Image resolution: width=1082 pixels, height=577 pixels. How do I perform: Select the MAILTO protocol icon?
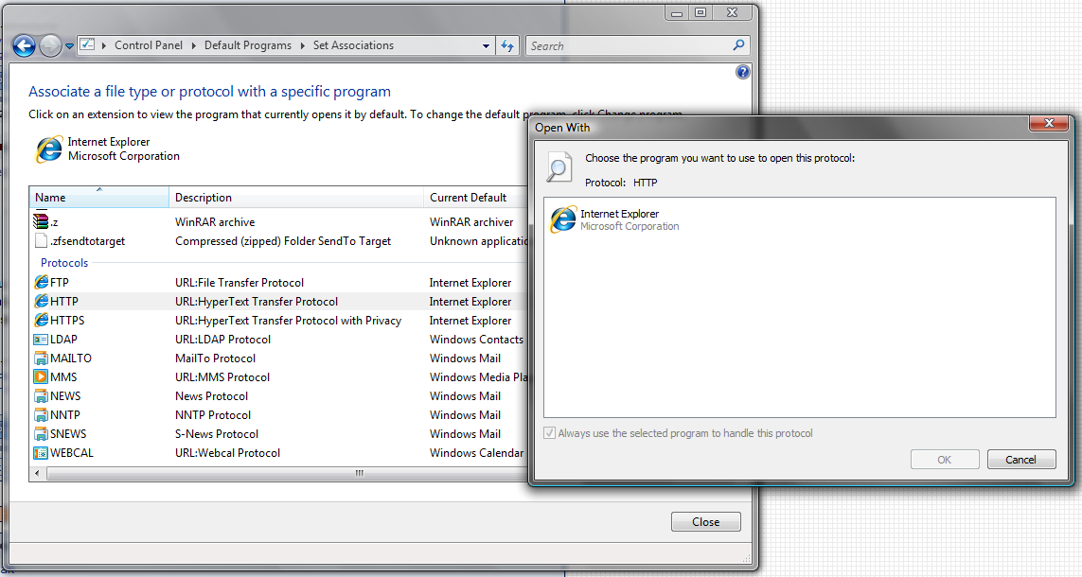point(41,358)
